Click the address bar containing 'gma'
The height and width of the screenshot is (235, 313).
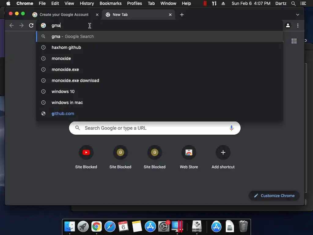160,25
